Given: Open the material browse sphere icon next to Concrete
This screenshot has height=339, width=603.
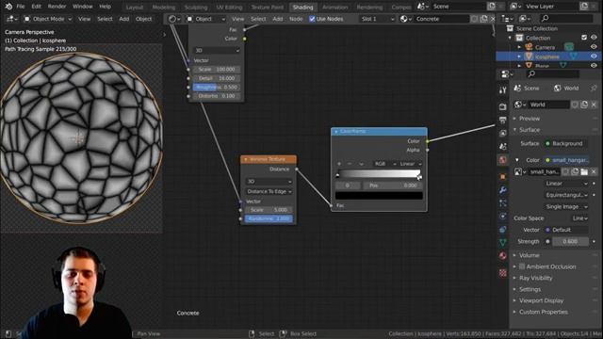Looking at the screenshot, I should coord(405,19).
